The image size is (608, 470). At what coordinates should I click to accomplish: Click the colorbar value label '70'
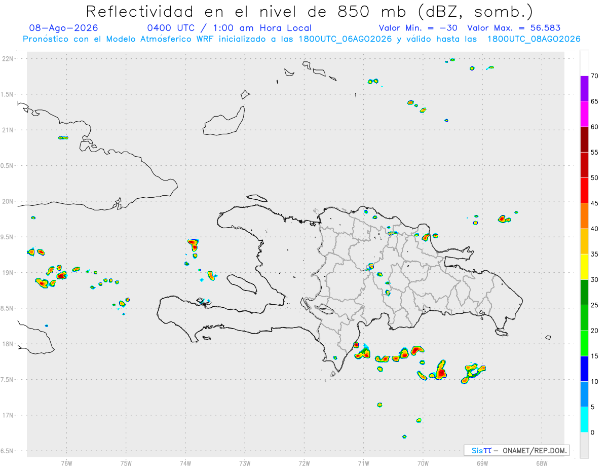point(594,76)
